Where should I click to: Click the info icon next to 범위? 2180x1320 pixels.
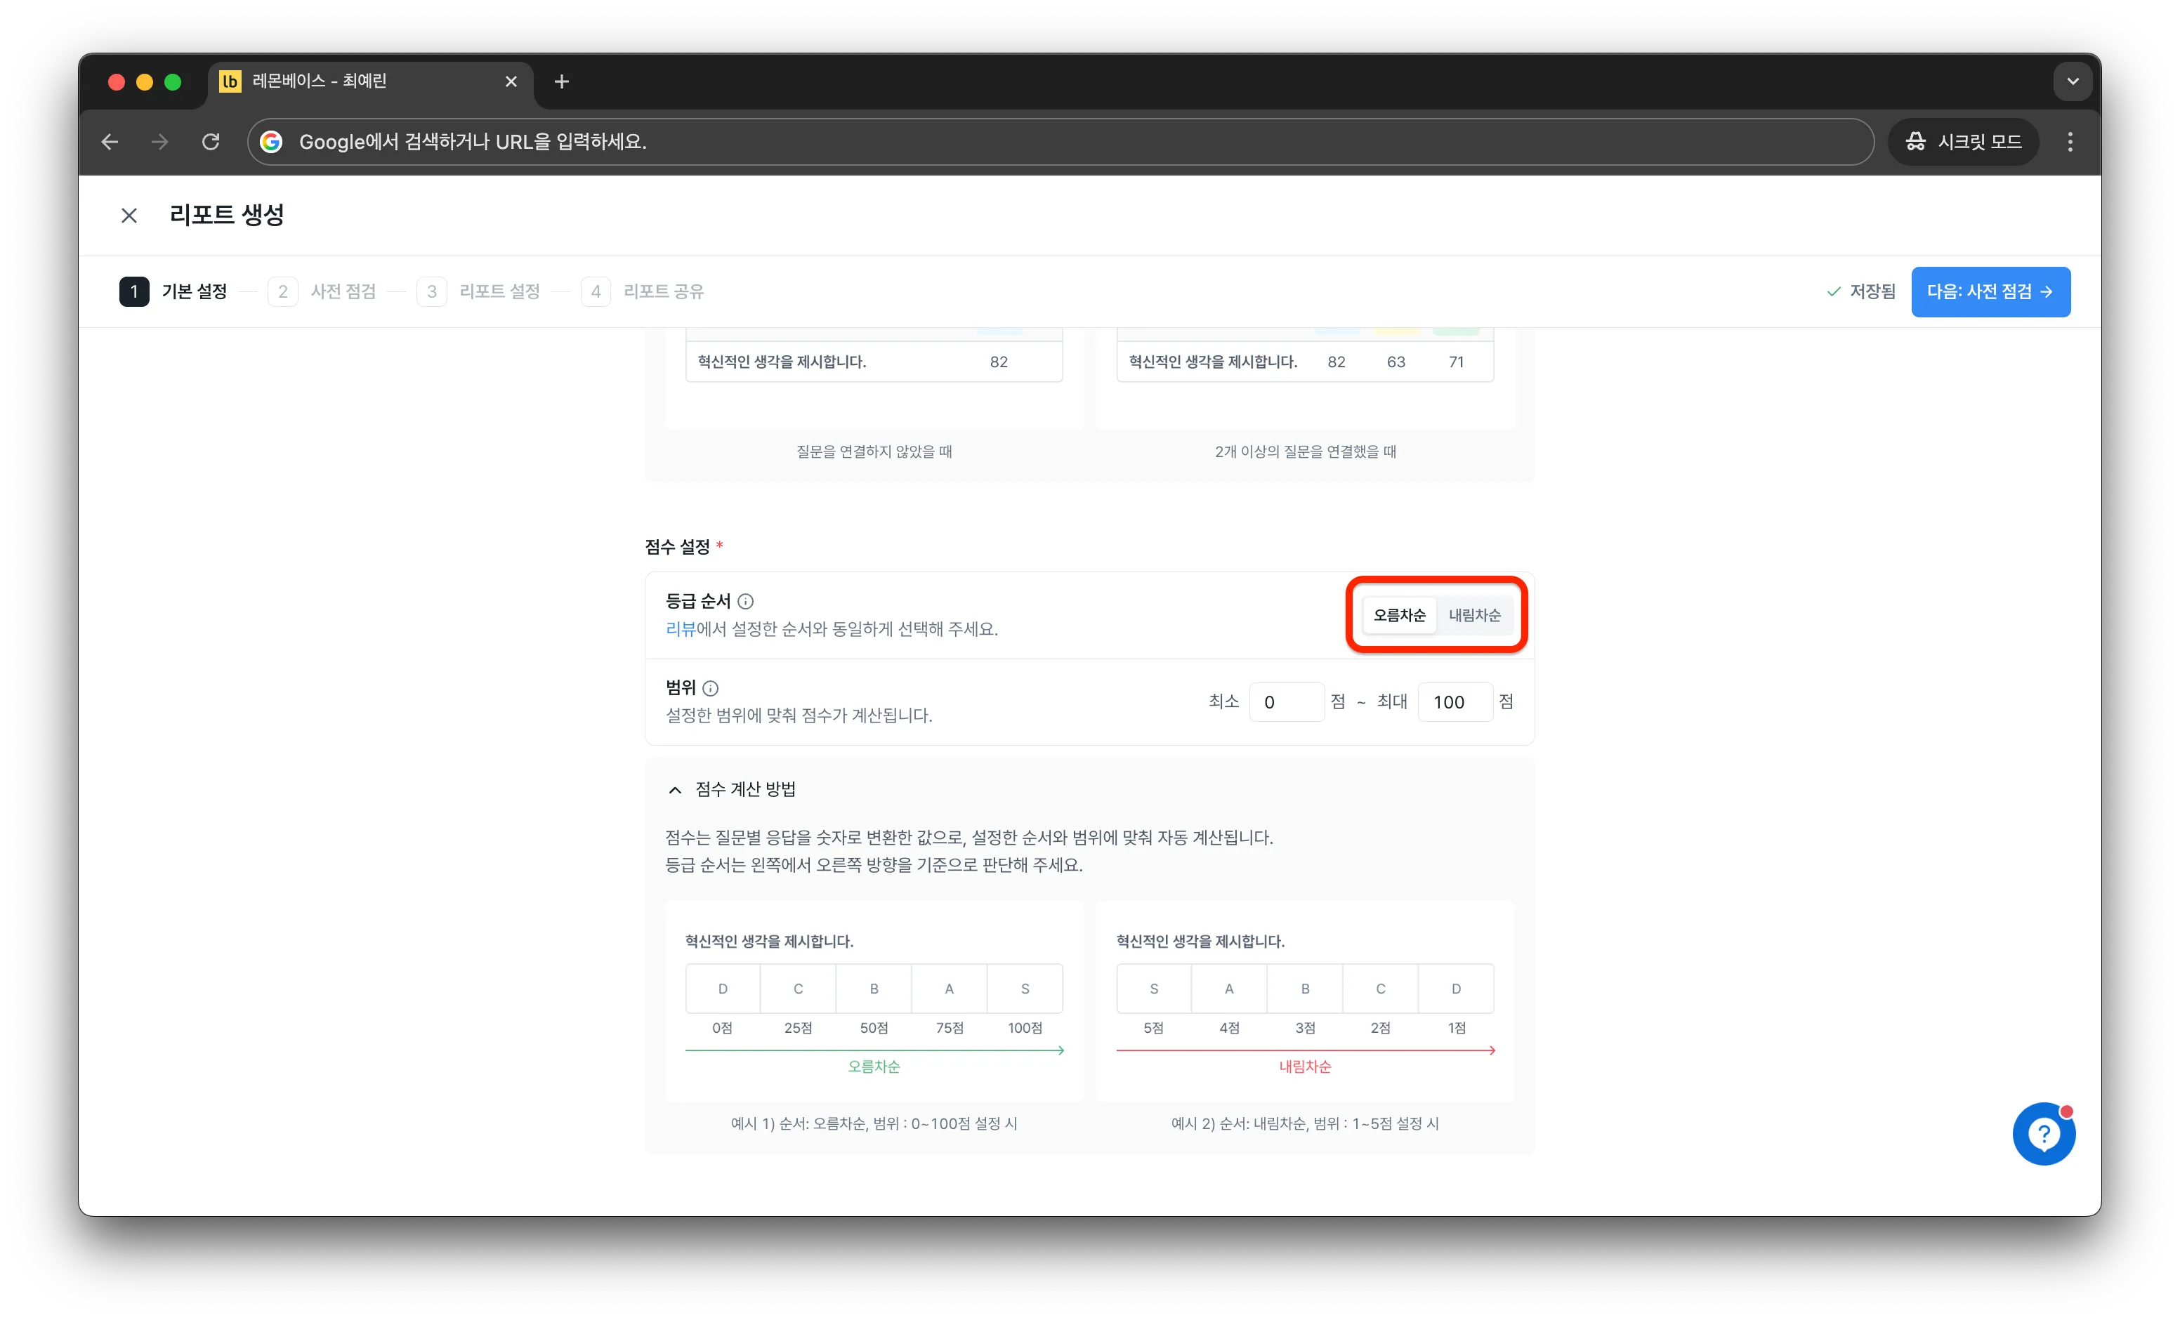[x=711, y=688]
